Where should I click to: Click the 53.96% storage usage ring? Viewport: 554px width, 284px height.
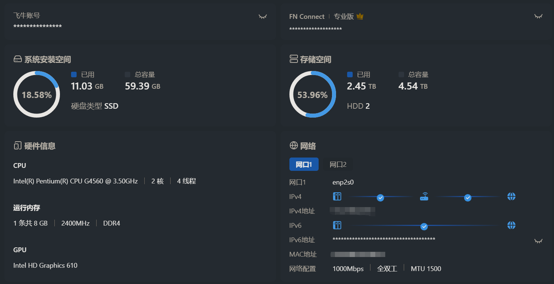(312, 95)
